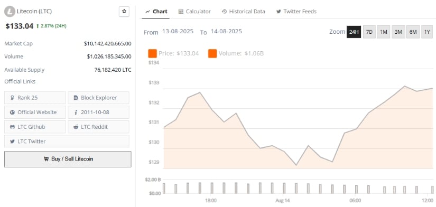
Task: Set zoom to 6M
Action: [x=413, y=32]
